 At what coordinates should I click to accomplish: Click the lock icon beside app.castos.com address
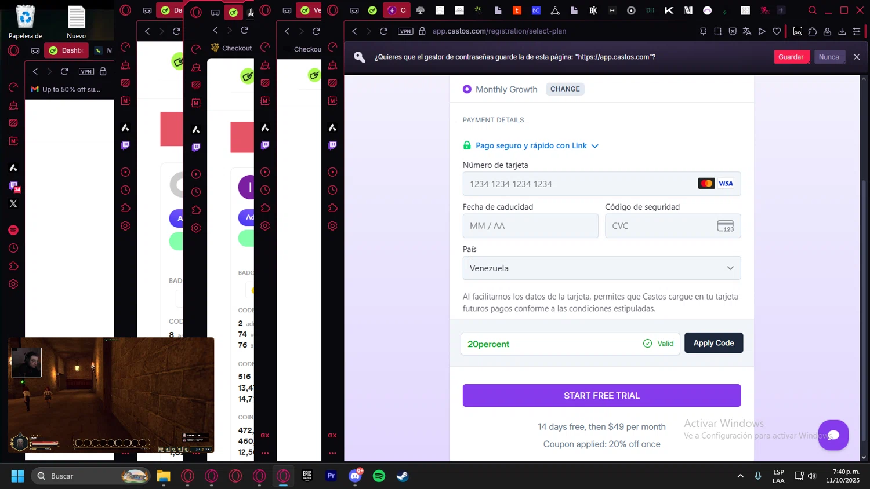click(x=422, y=31)
